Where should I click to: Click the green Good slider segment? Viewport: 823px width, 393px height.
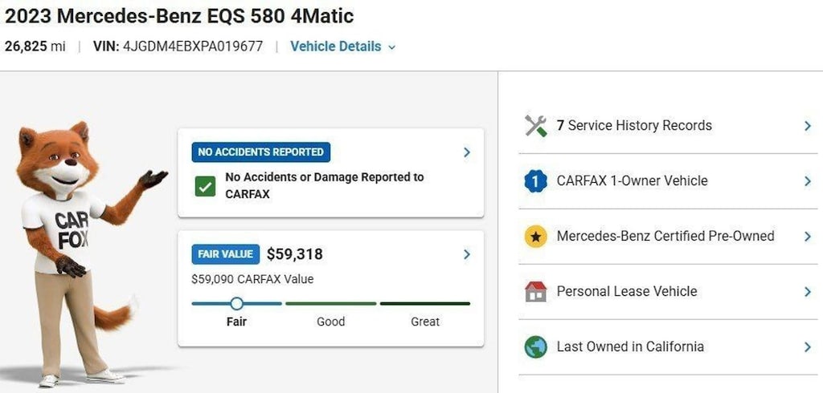click(x=330, y=303)
